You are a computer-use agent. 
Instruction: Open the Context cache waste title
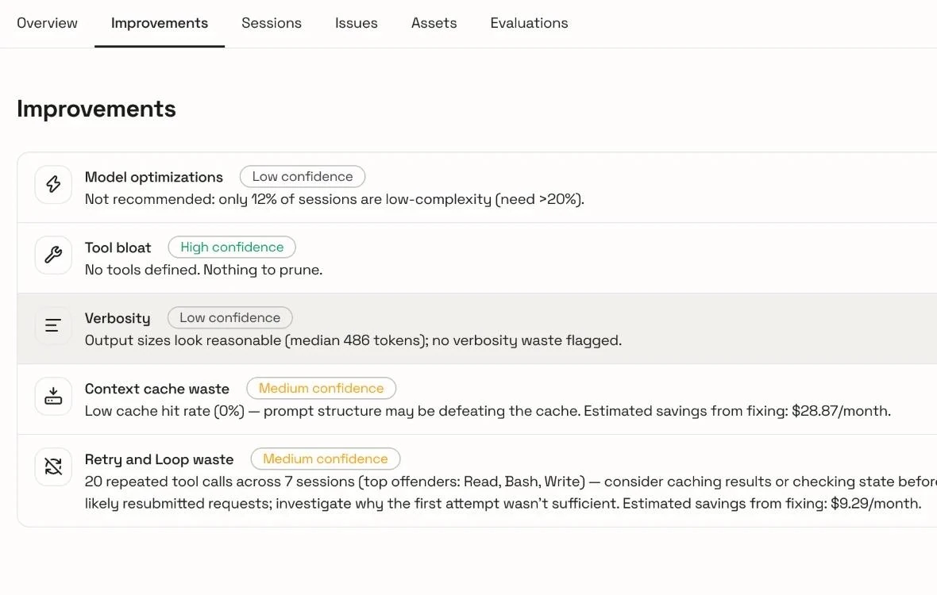tap(157, 389)
